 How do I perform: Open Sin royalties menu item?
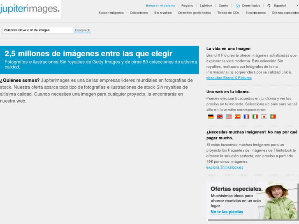pyautogui.click(x=163, y=13)
